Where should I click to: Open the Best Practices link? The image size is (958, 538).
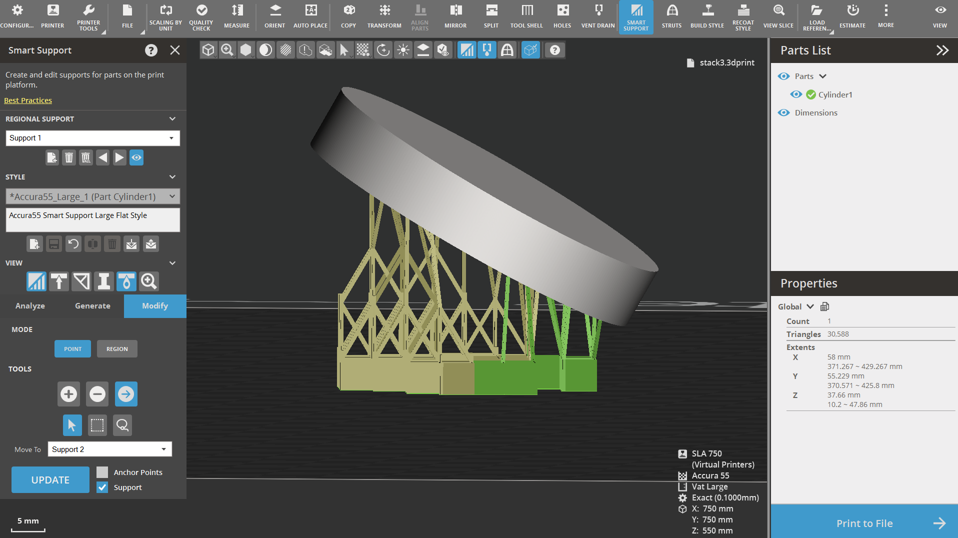pos(28,100)
